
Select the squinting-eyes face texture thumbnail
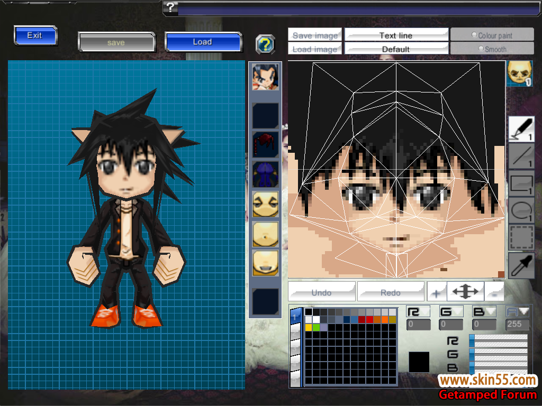coord(265,204)
